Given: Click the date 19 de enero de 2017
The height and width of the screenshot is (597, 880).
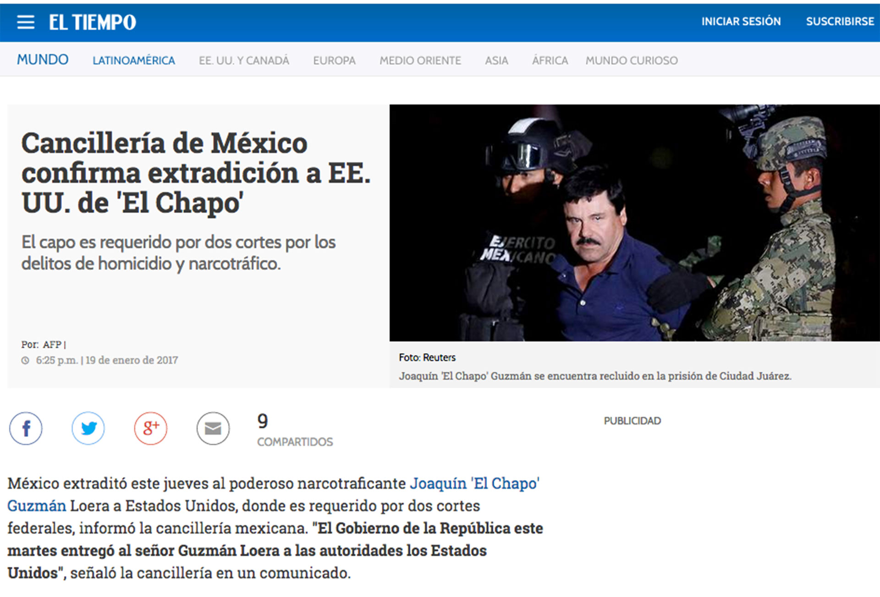Looking at the screenshot, I should coord(132,360).
